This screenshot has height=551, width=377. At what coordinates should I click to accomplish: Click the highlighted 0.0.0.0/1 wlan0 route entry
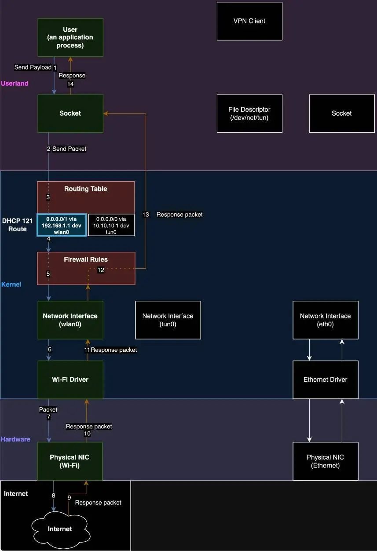coord(62,225)
